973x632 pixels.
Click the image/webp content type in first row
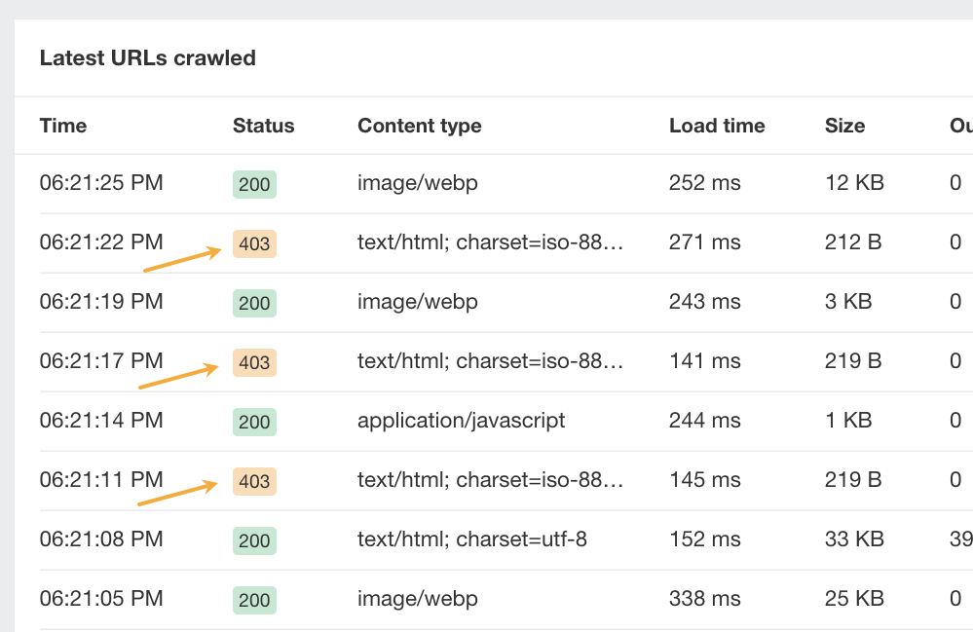point(417,183)
